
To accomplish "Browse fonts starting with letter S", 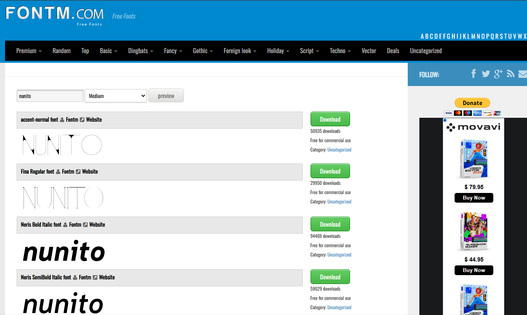I will click(501, 36).
